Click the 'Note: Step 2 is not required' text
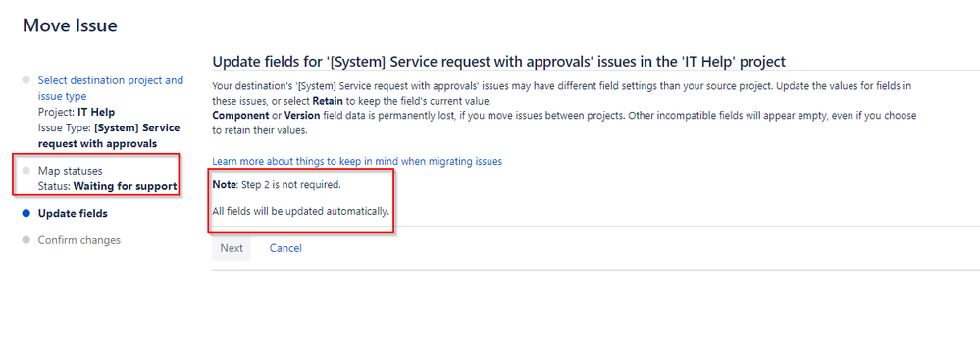 [277, 185]
